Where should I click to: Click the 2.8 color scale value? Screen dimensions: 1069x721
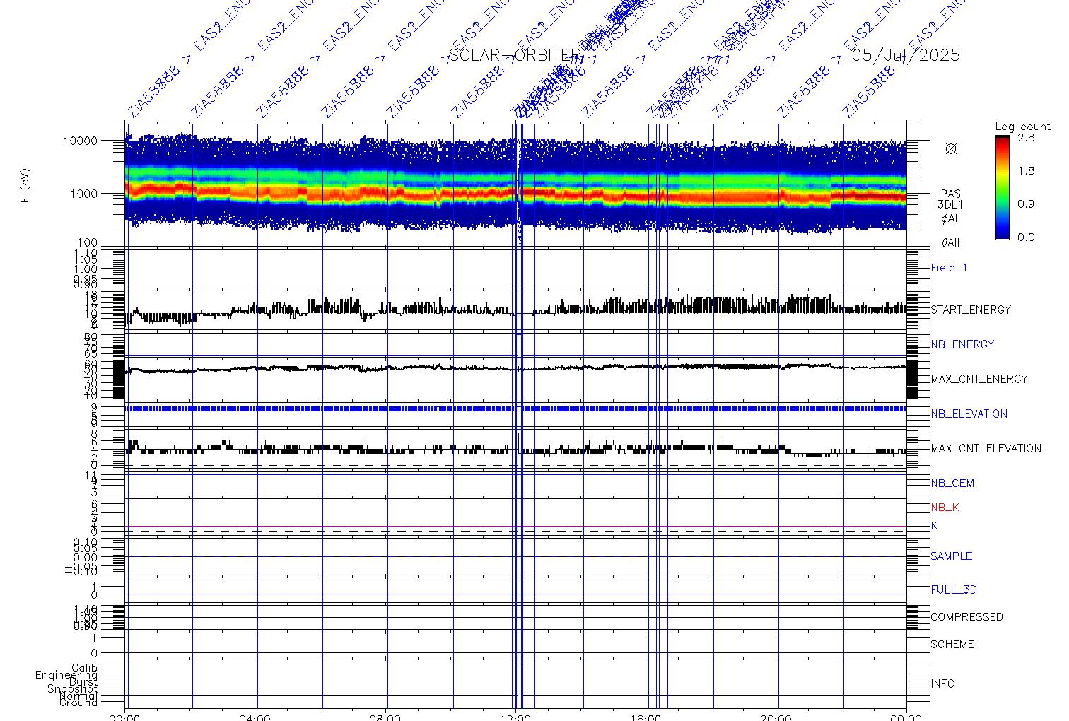point(1026,138)
